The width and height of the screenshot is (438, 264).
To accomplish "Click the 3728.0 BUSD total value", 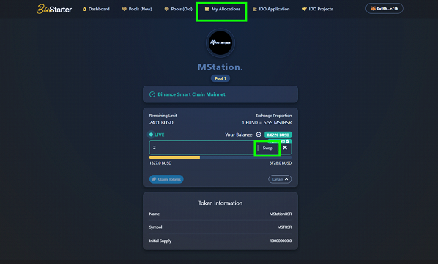I will 281,163.
